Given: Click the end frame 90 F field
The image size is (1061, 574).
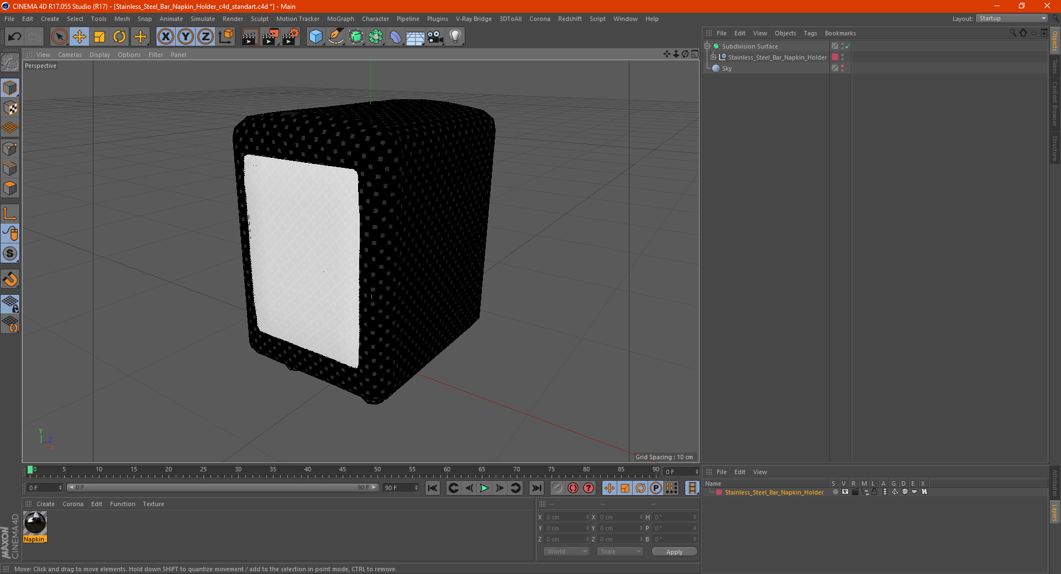Looking at the screenshot, I should [x=401, y=488].
